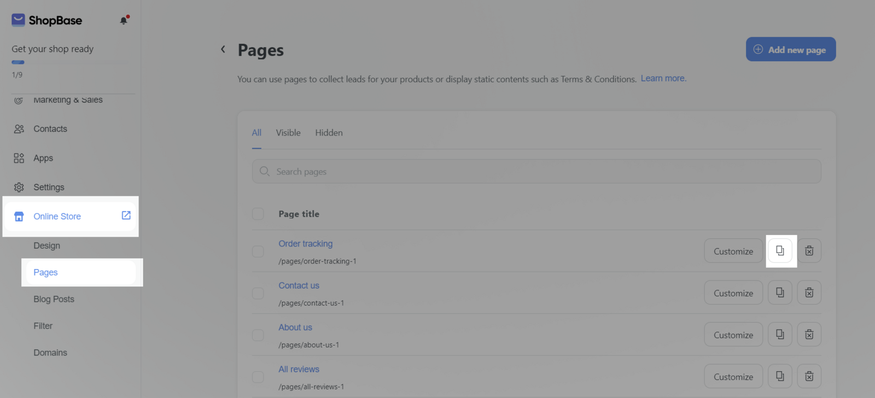This screenshot has width=875, height=398.
Task: Duplicate the All reviews page
Action: point(780,376)
